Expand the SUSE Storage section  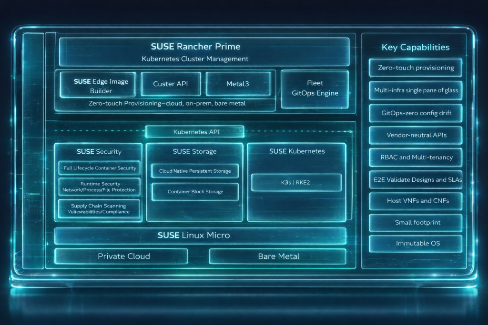click(x=194, y=151)
